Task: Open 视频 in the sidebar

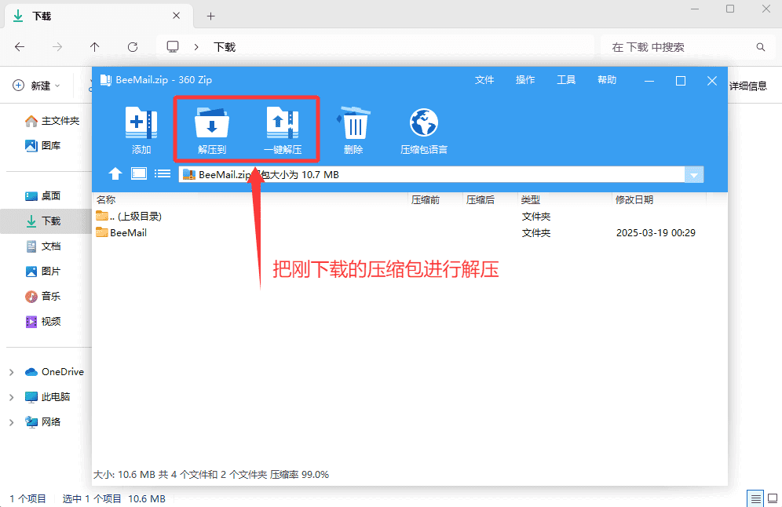Action: tap(43, 322)
